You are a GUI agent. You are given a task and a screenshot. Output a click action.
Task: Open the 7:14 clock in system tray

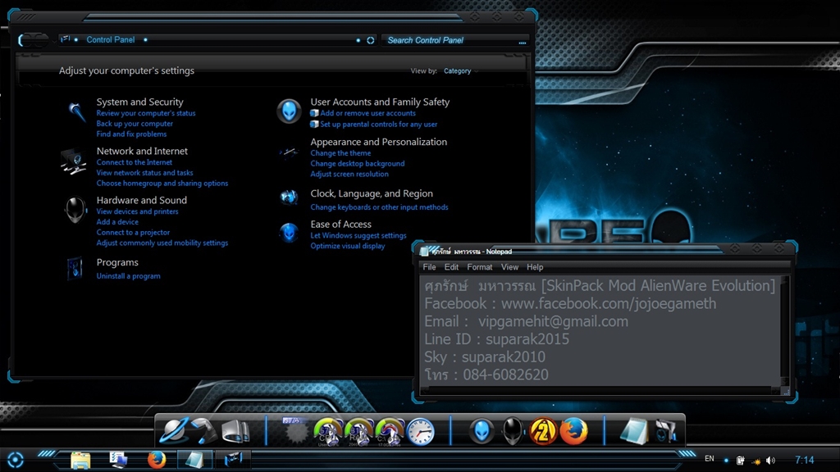(804, 460)
